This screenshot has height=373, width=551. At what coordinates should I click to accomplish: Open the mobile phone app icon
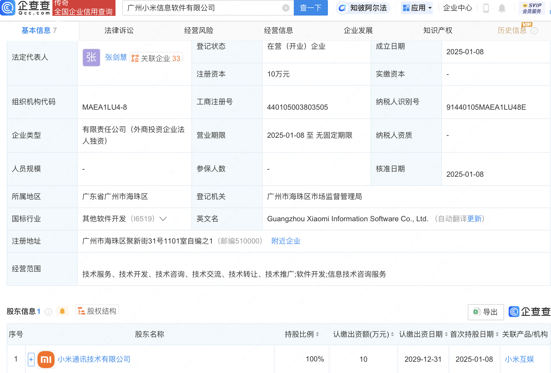click(x=486, y=8)
